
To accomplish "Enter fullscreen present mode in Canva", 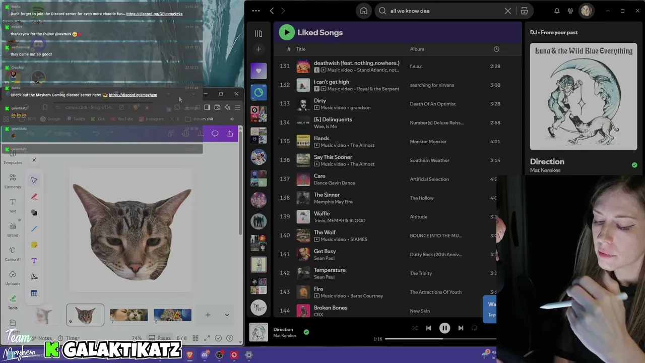I will coord(207,338).
